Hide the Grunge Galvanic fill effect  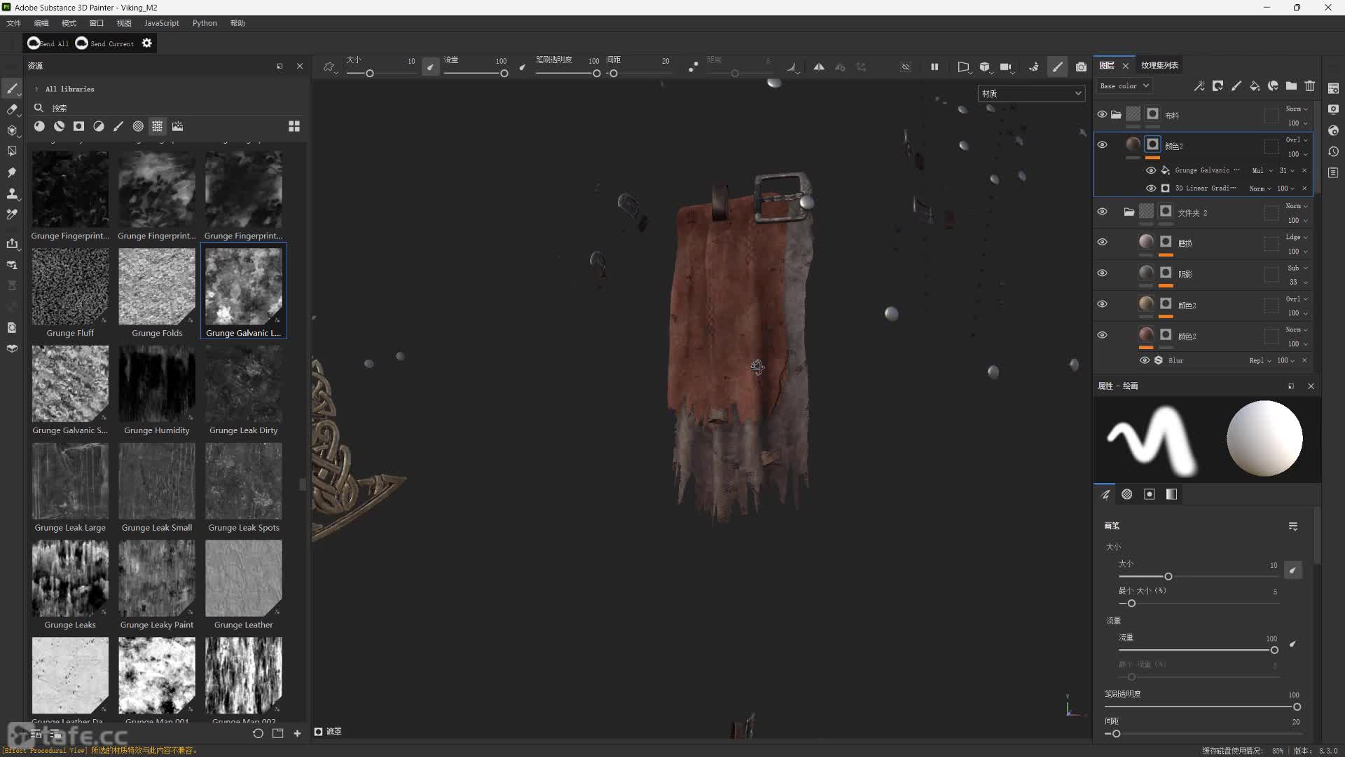[1150, 170]
